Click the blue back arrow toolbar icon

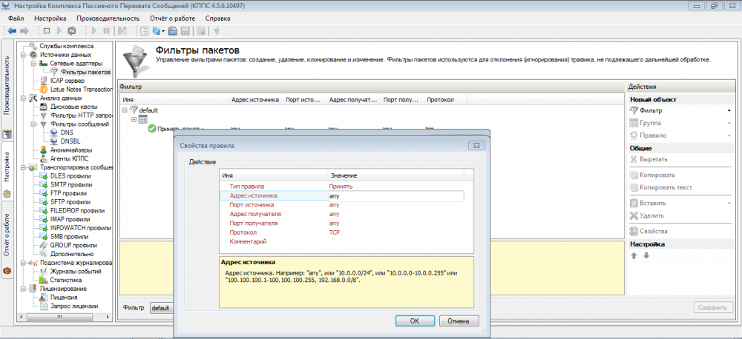click(x=13, y=30)
